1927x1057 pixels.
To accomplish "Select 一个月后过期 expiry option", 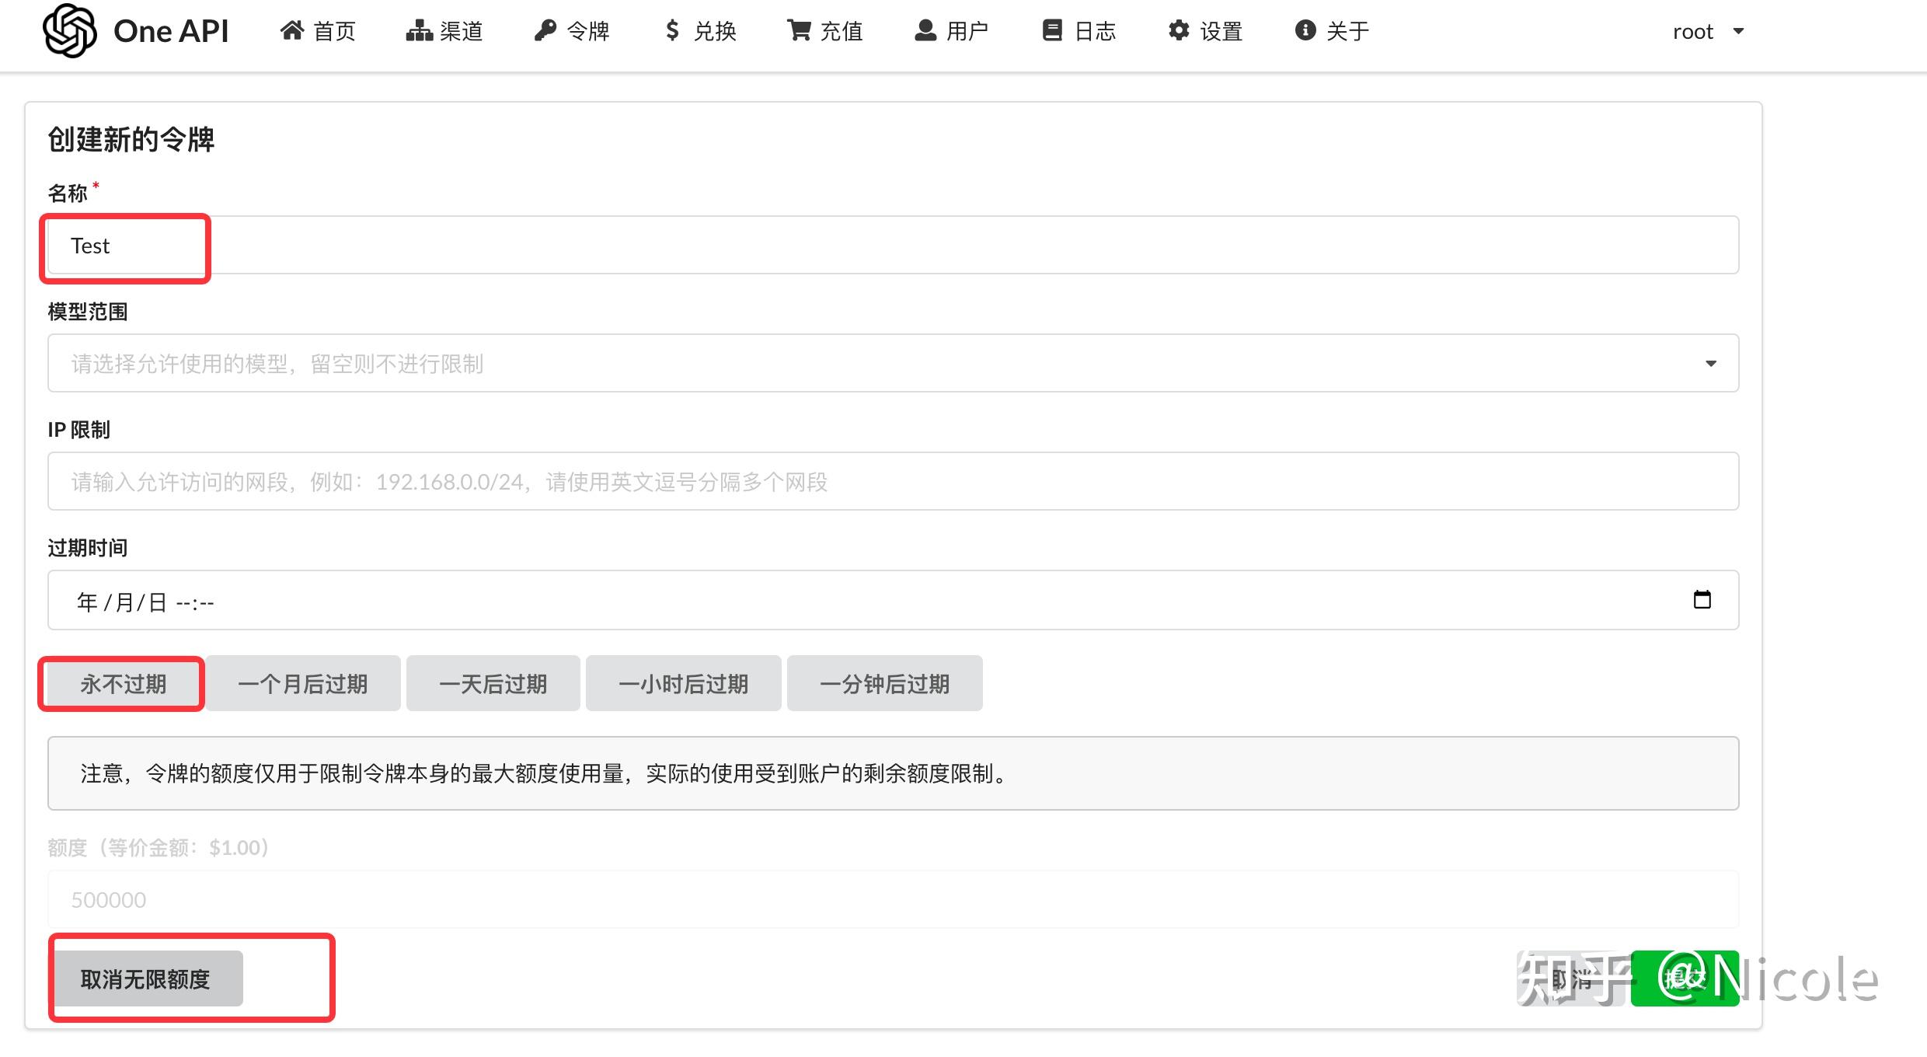I will pyautogui.click(x=303, y=684).
